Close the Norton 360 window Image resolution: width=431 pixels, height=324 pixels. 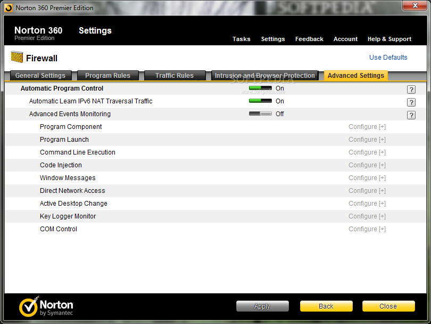(415, 5)
